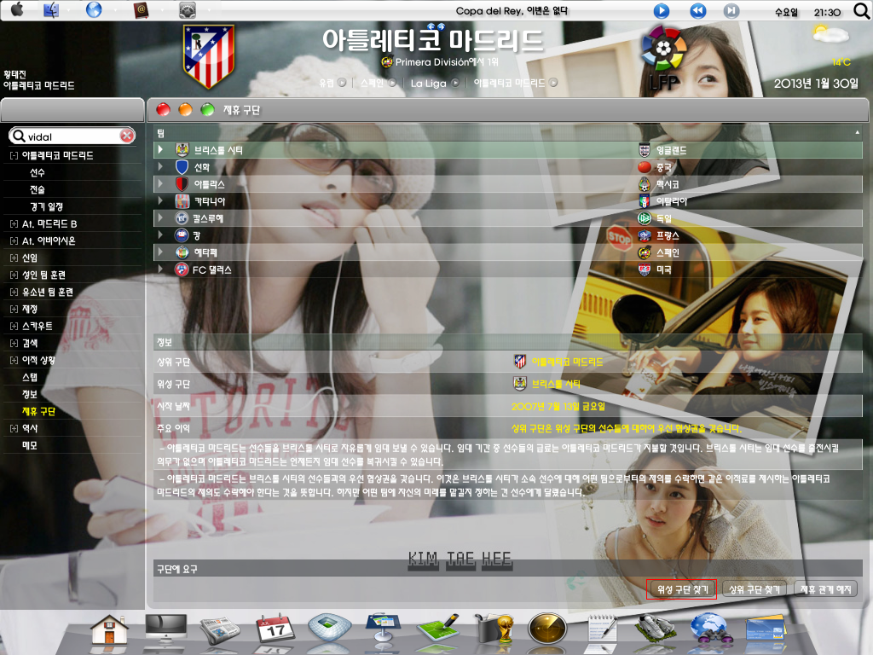Open the calendar icon showing 17
Viewport: 873px width, 655px height.
[275, 629]
